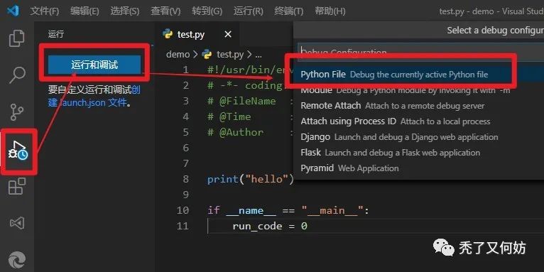Screen dimensions: 544x272
Task: Click the Visual Studio icon in activity bar
Action: point(16,223)
